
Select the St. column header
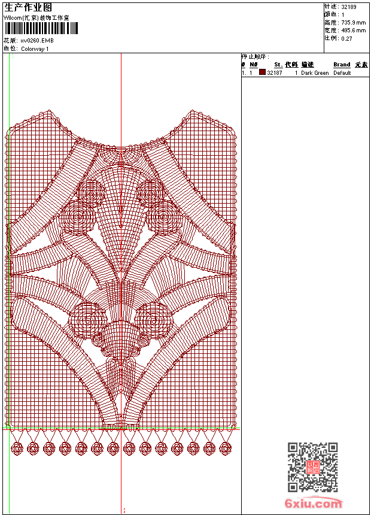278,65
